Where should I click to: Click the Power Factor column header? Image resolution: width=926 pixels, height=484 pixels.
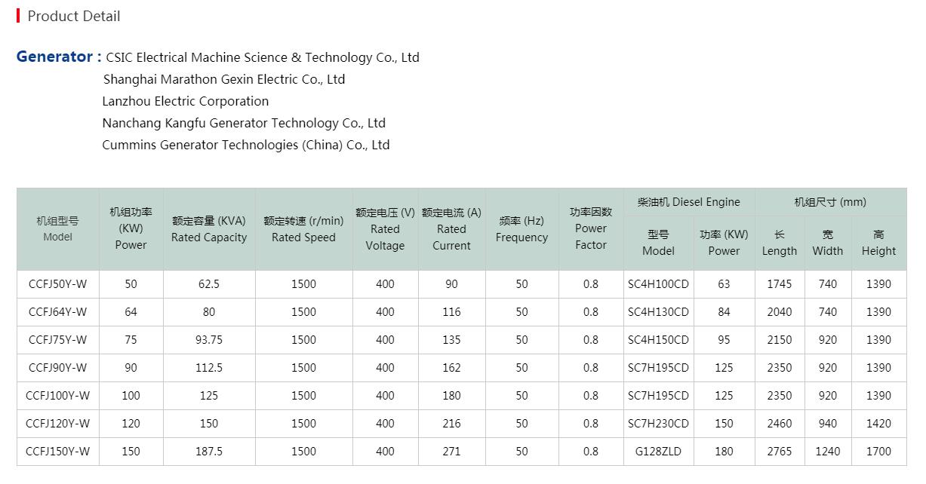click(591, 228)
